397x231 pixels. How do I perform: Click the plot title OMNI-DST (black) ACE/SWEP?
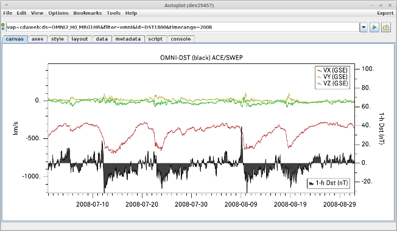coord(202,57)
